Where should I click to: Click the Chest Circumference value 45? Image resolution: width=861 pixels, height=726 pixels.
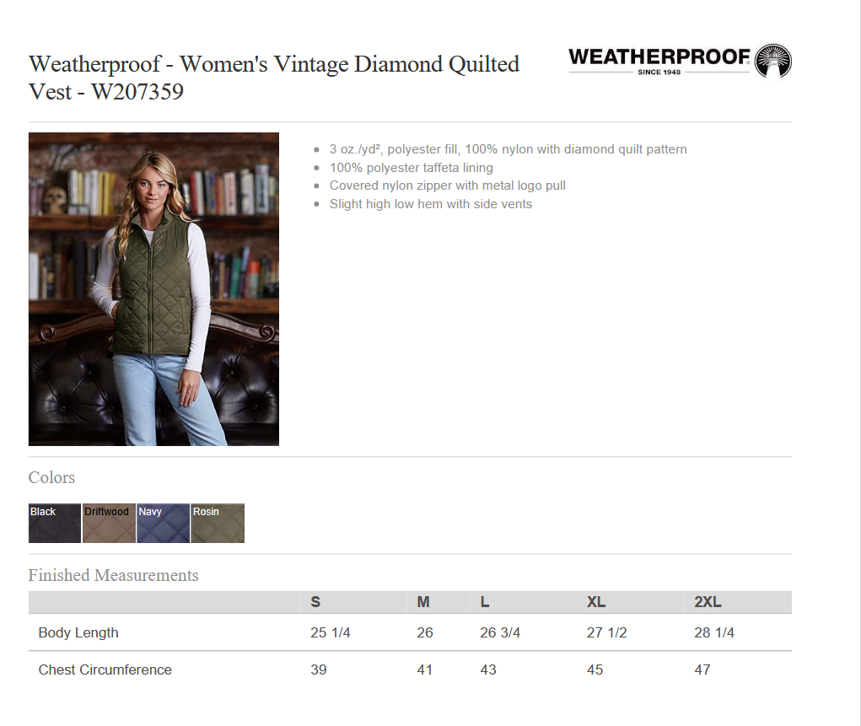[595, 670]
